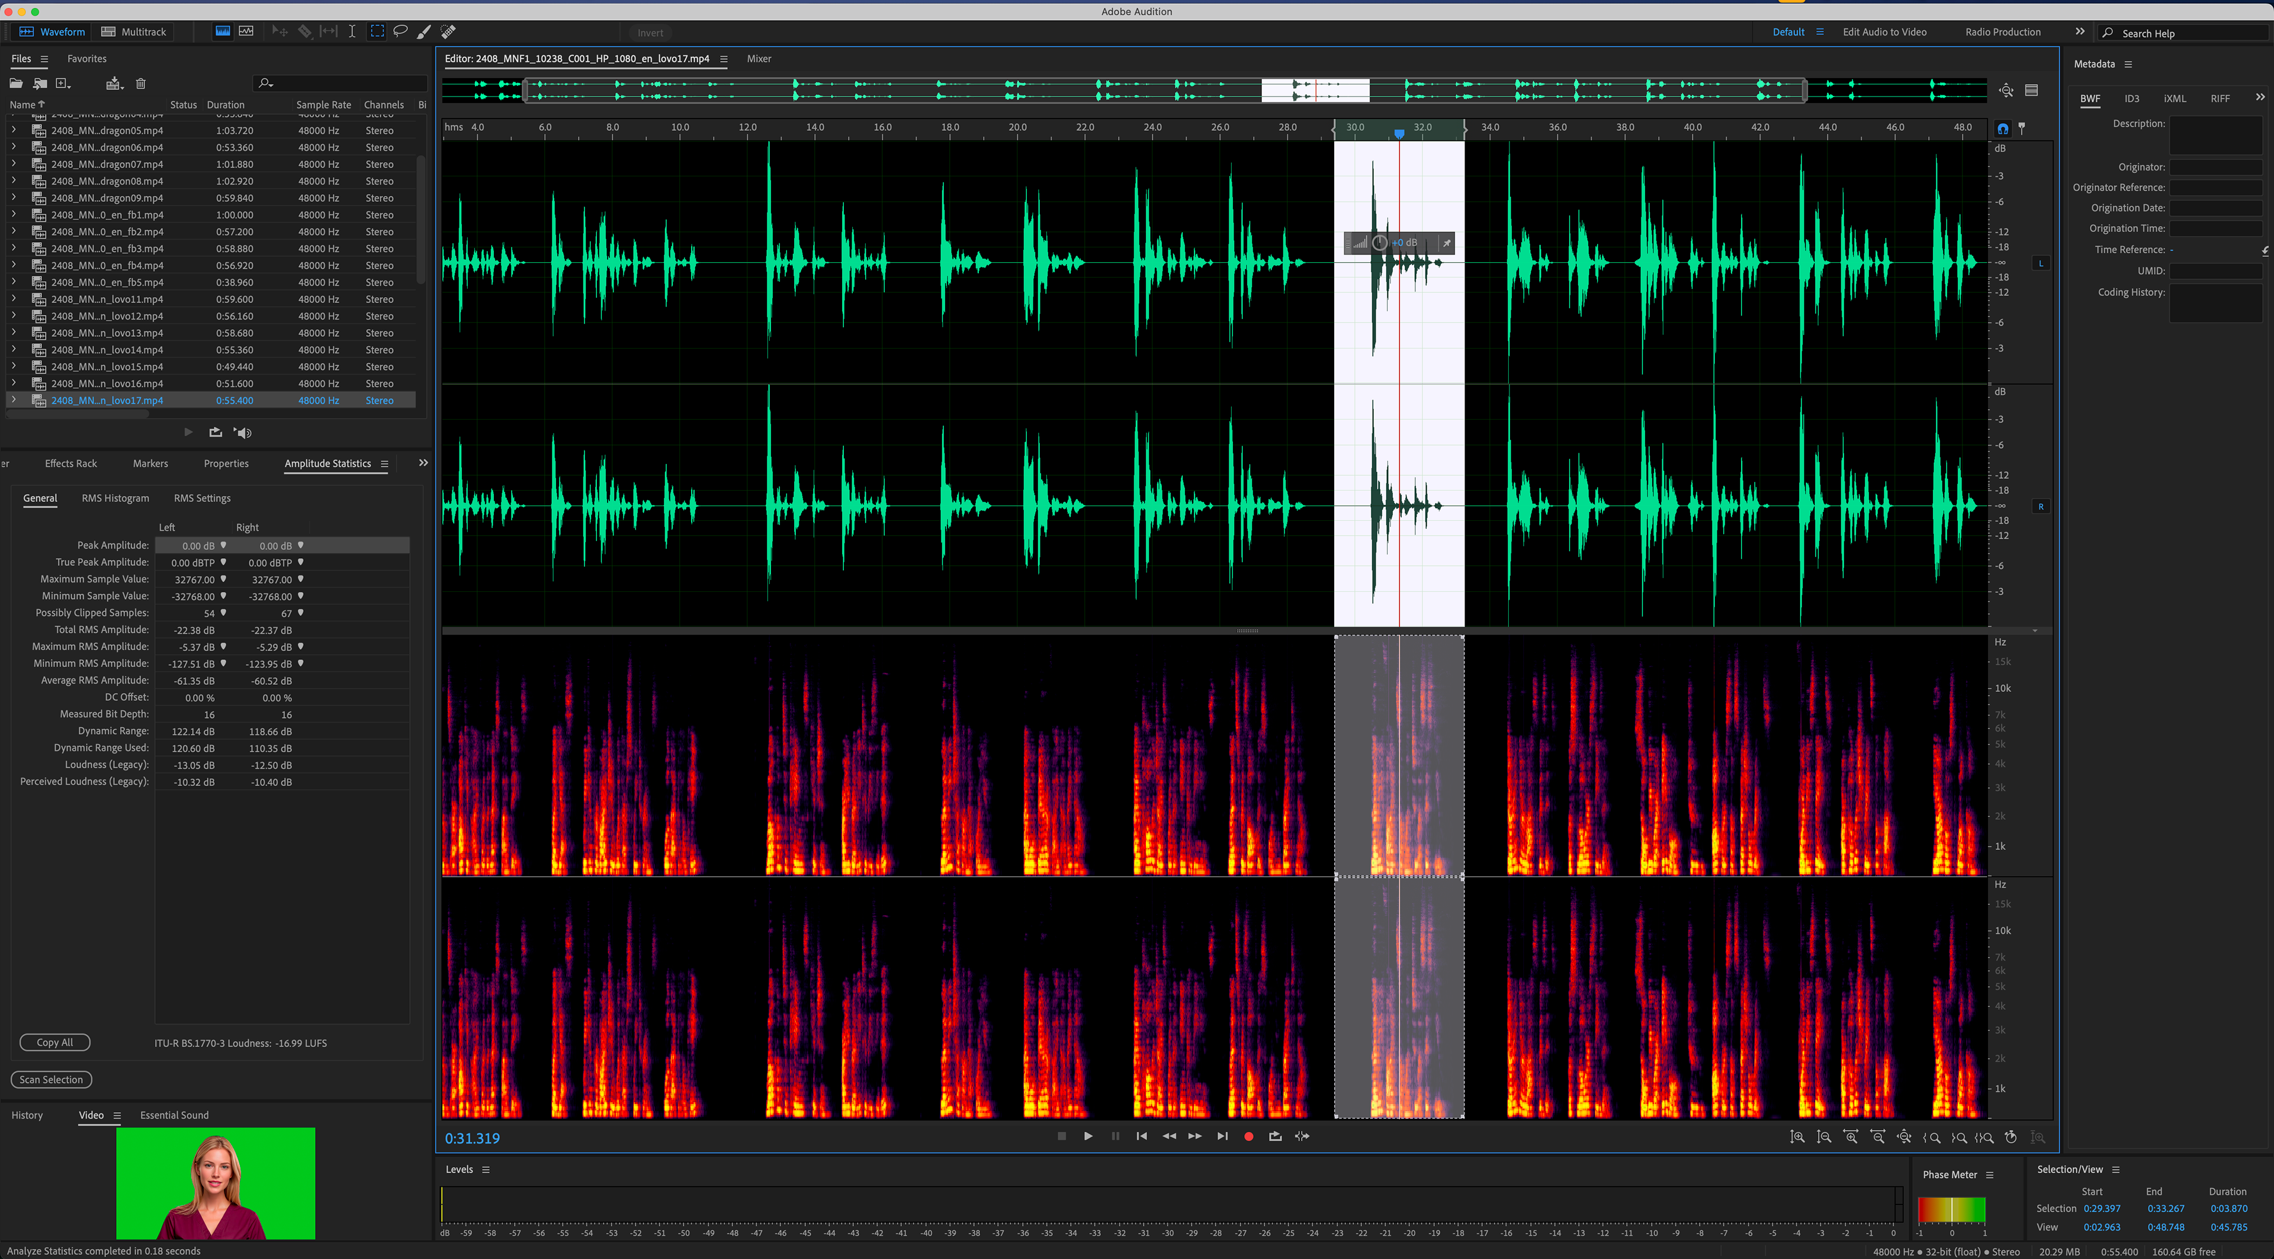Click the Scan Selection button
The image size is (2274, 1259).
coord(51,1080)
